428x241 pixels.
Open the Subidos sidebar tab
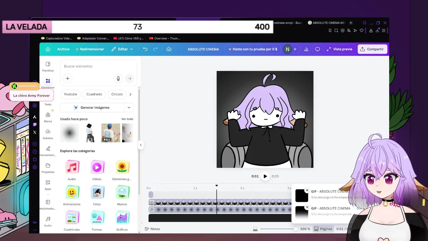pos(48,134)
